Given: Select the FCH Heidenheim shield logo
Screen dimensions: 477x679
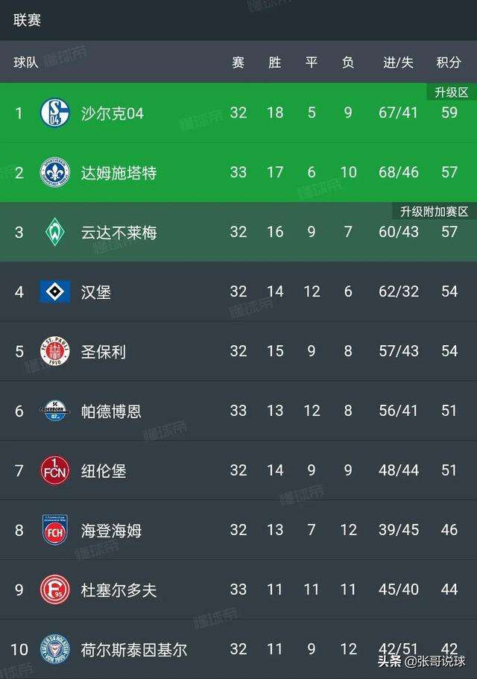Looking at the screenshot, I should coord(55,530).
